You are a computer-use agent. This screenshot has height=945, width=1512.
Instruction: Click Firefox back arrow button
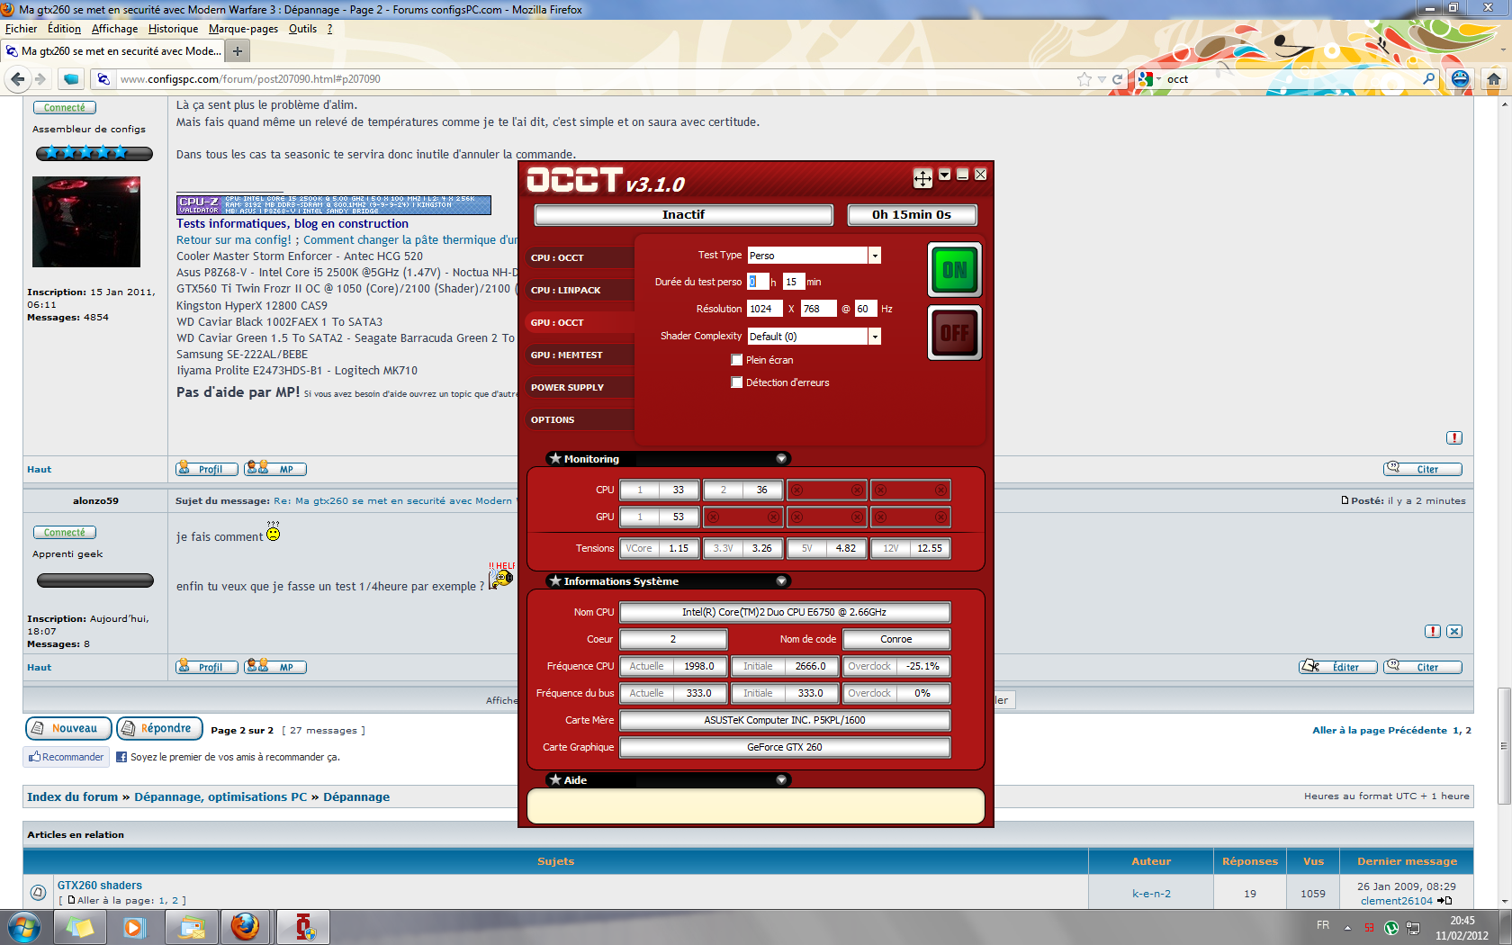(18, 79)
